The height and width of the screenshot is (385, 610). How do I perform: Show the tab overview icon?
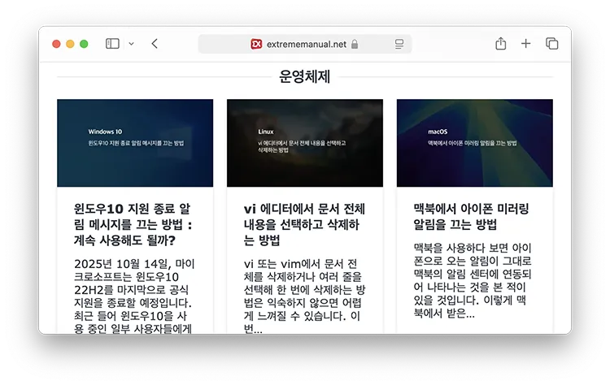coord(551,44)
